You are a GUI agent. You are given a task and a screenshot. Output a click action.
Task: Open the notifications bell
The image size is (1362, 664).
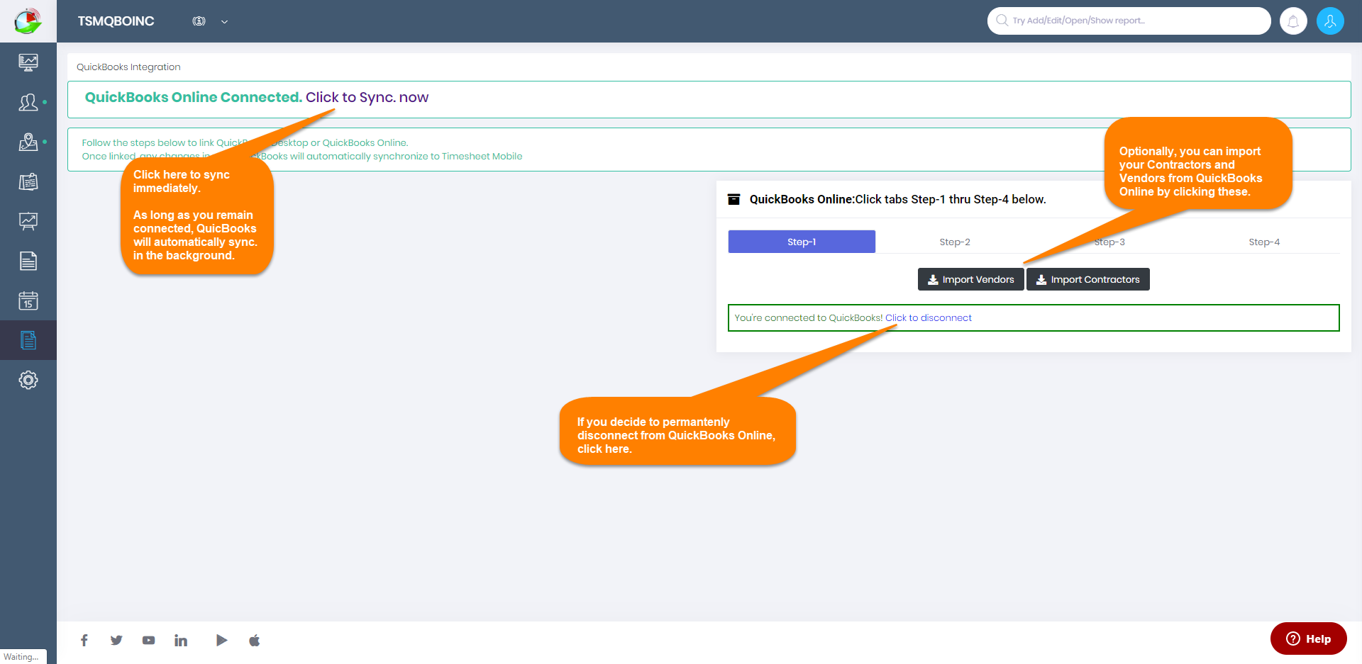pos(1293,21)
